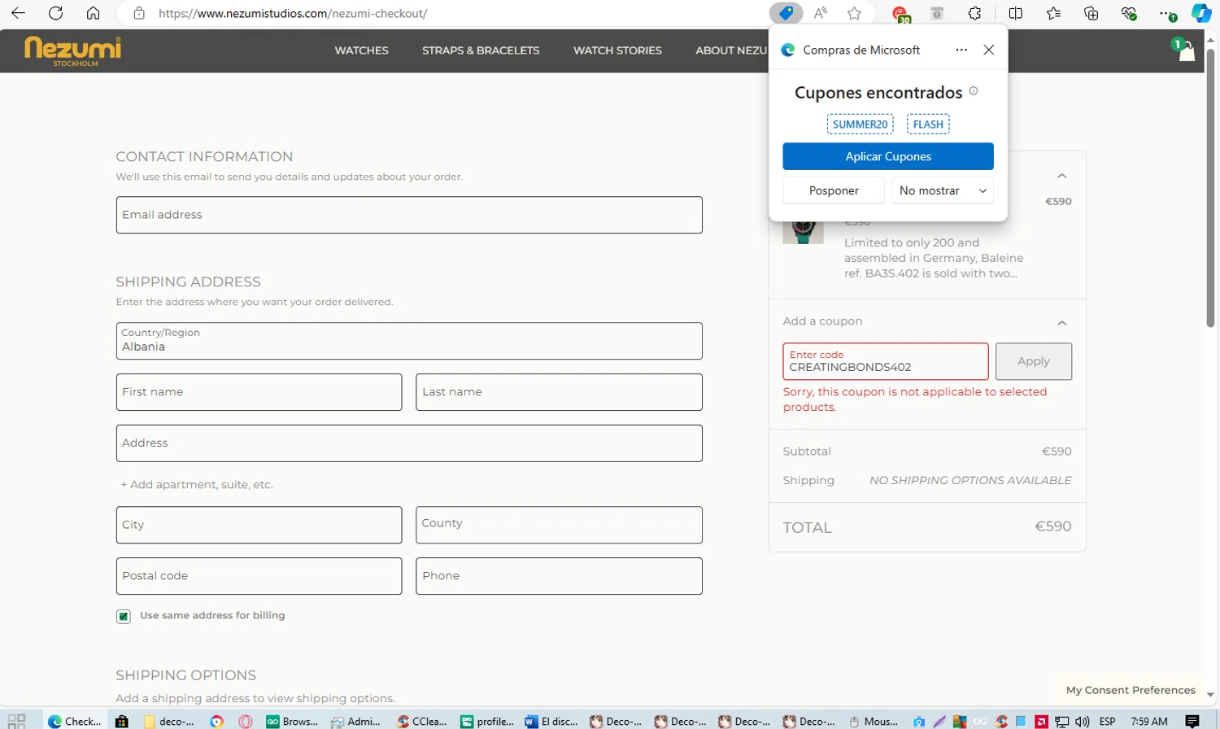Open Windows notification center

coord(1192,722)
